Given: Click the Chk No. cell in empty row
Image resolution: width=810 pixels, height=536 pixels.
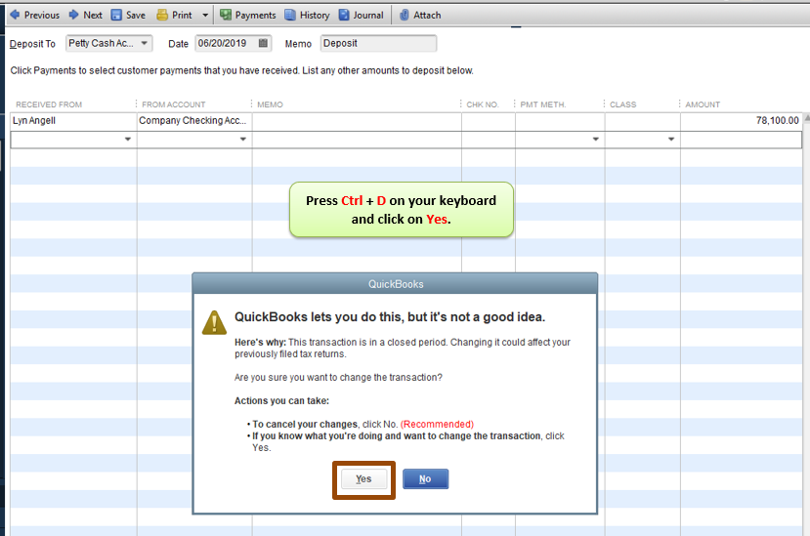Looking at the screenshot, I should point(489,140).
